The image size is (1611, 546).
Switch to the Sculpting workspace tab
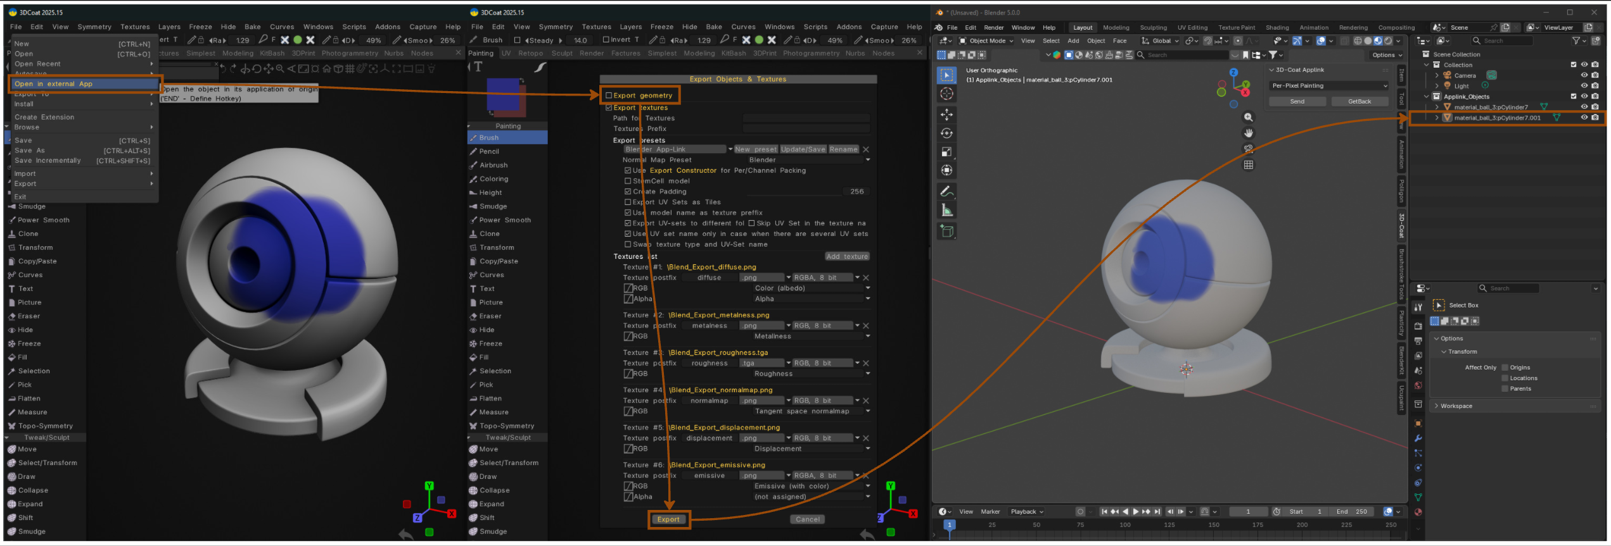point(1153,28)
